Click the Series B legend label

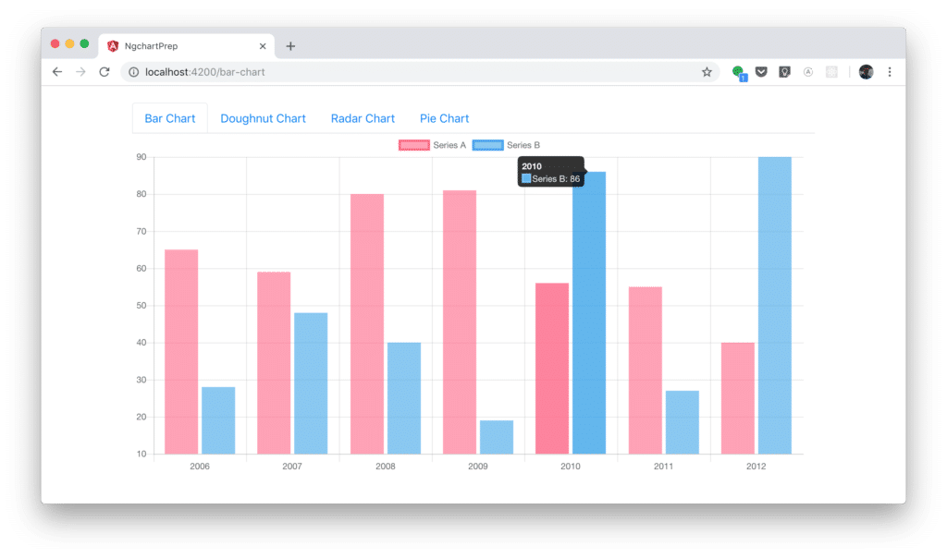coord(523,145)
